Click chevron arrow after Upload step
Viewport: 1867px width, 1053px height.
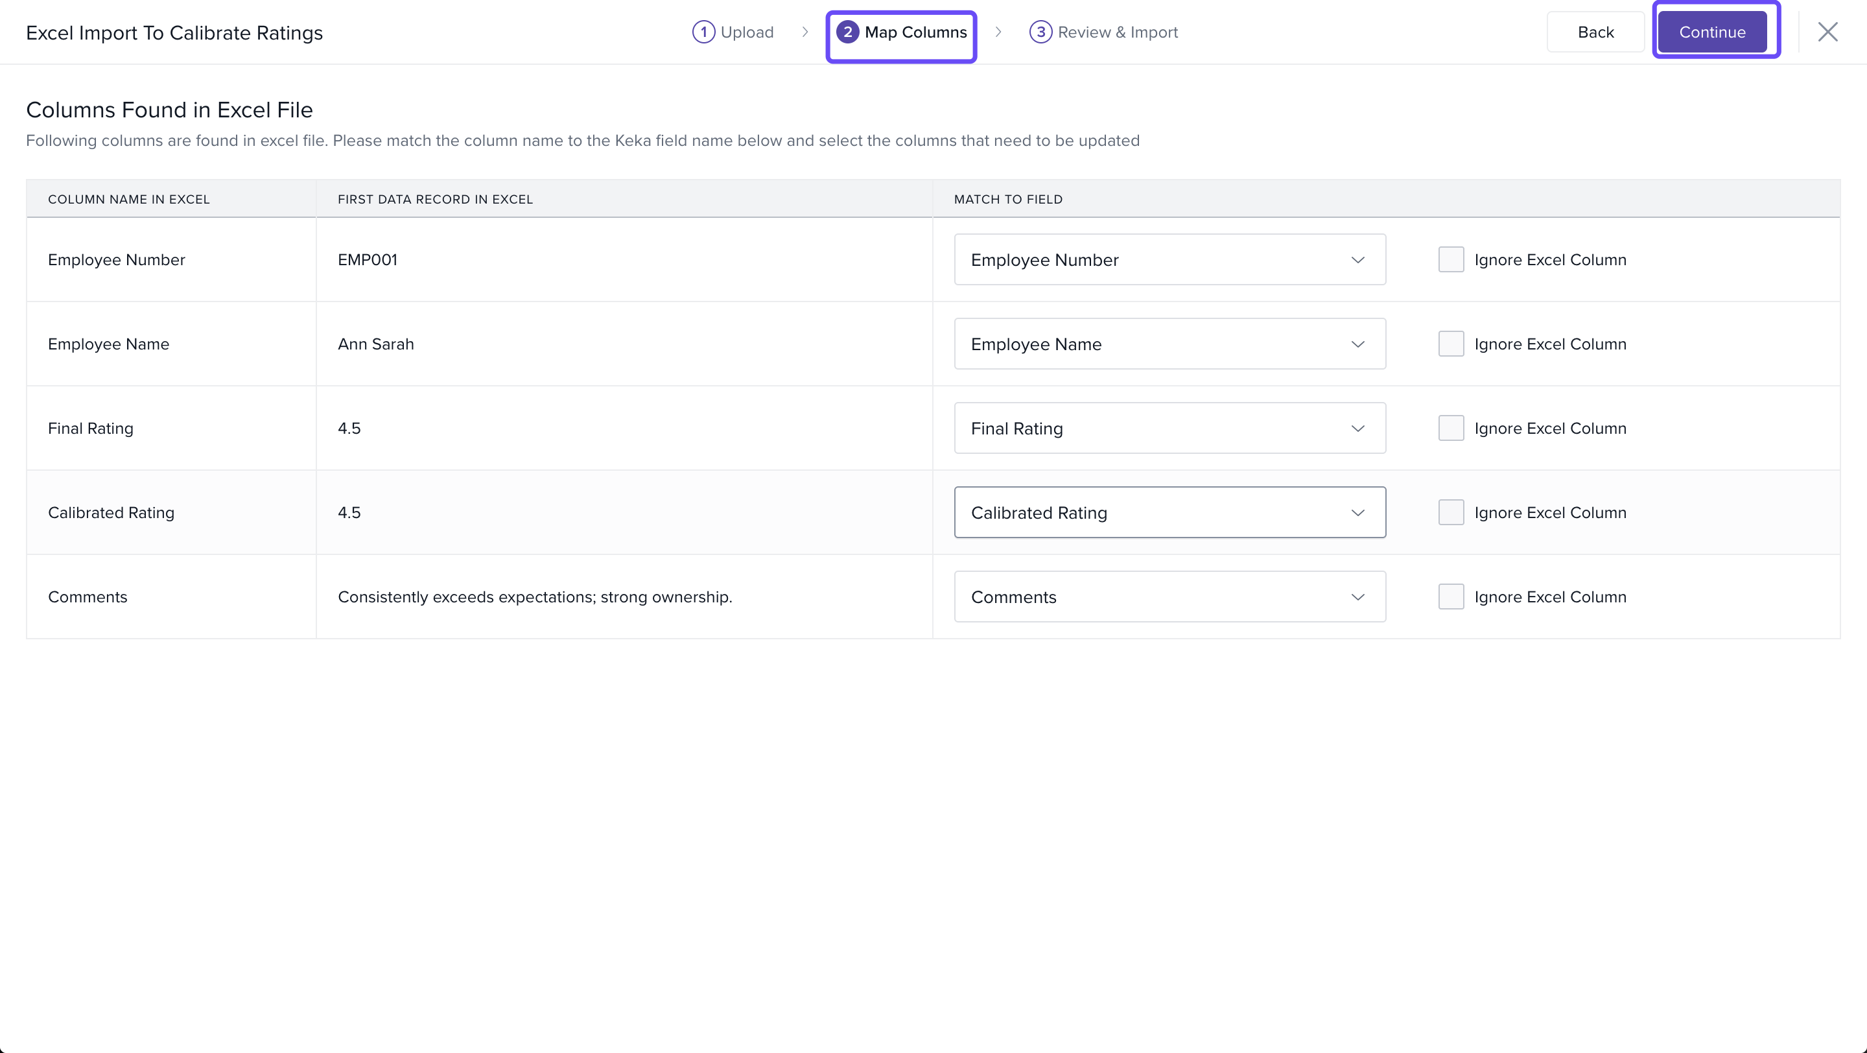click(x=804, y=32)
